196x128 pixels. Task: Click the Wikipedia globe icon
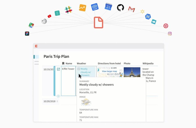click(x=44, y=21)
